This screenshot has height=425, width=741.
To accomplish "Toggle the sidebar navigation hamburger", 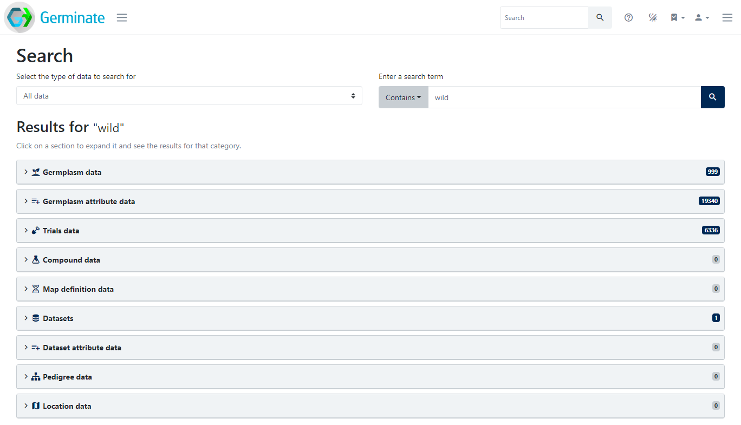I will pyautogui.click(x=121, y=17).
